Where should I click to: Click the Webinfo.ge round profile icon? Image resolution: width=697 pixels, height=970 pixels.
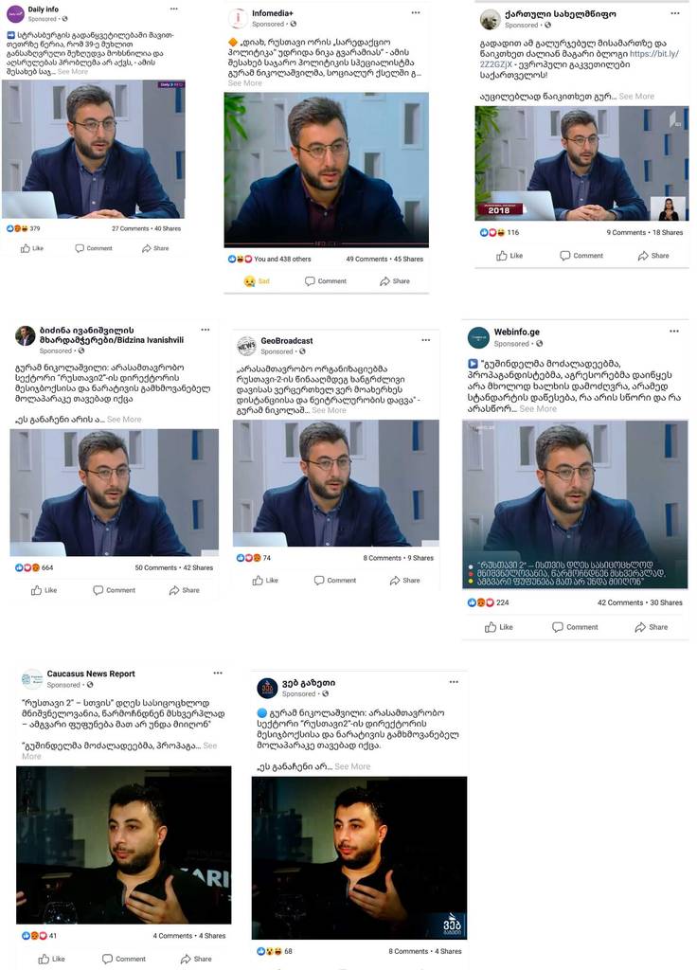[478, 338]
